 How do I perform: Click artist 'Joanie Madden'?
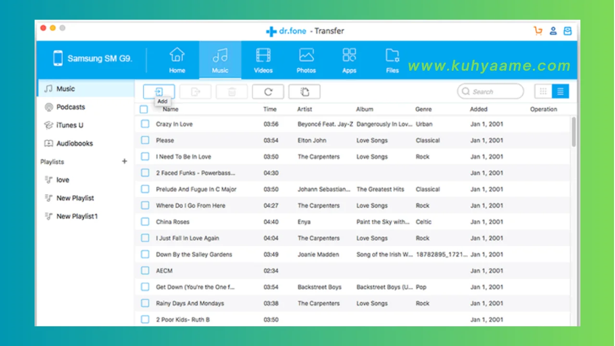tap(318, 255)
